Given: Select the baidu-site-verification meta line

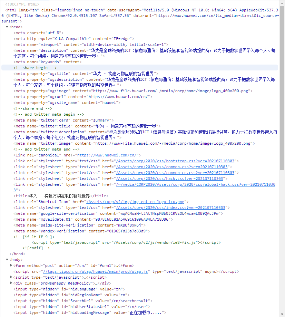Looking at the screenshot, I should pyautogui.click(x=79, y=225).
